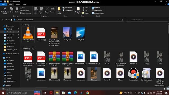
Task: Open the Easy access dropdown
Action: pos(68,11)
